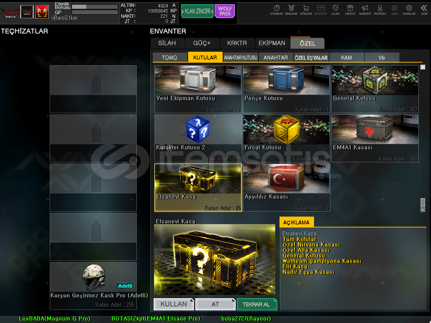
Task: Click the ALTIN balance value 4924
Action: [x=163, y=6]
